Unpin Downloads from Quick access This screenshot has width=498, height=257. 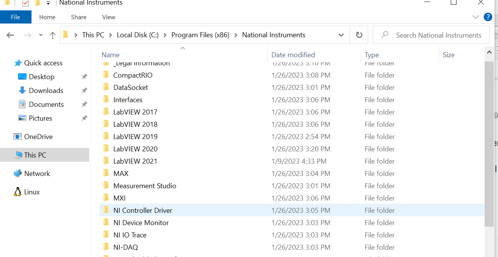coord(84,90)
